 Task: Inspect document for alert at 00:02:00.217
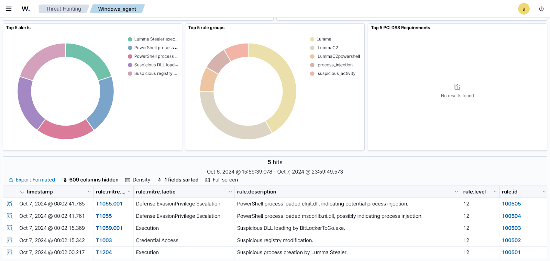click(10, 252)
